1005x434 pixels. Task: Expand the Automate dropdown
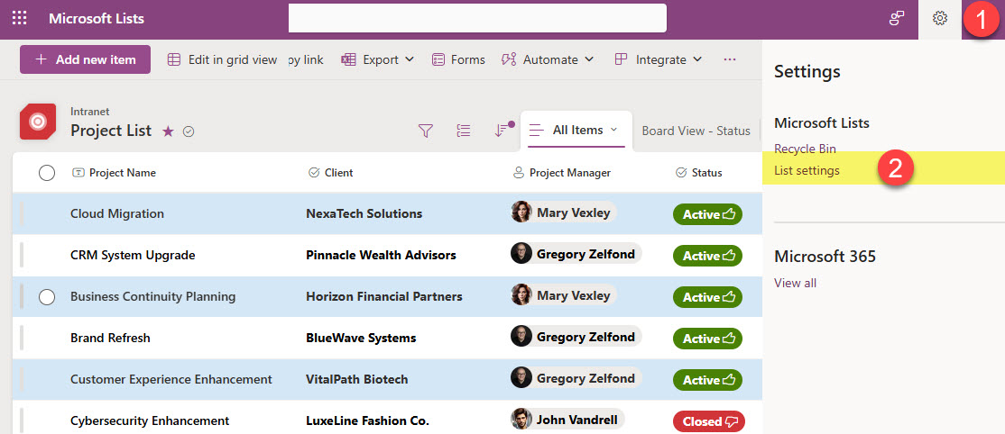589,59
